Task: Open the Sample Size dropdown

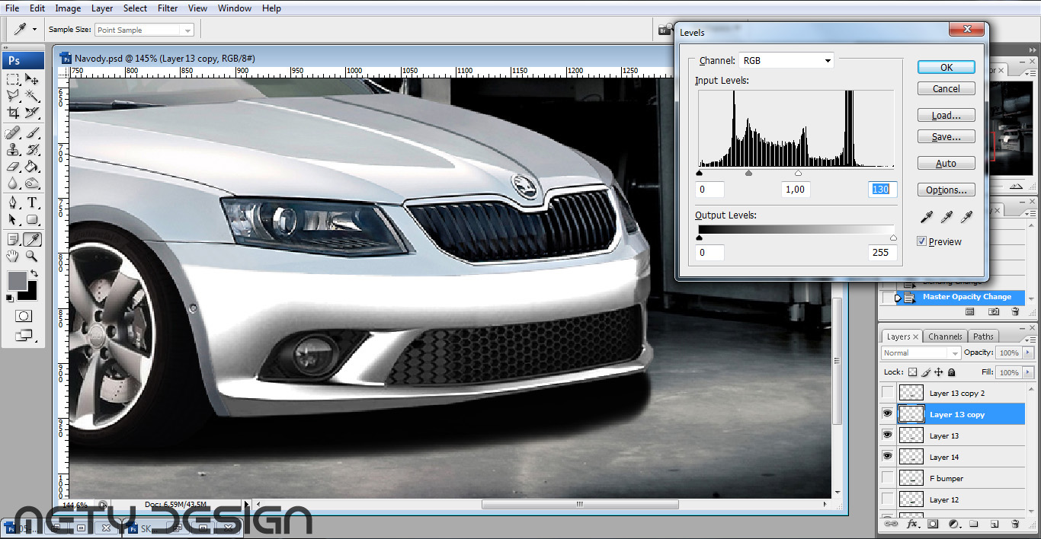Action: (x=144, y=30)
